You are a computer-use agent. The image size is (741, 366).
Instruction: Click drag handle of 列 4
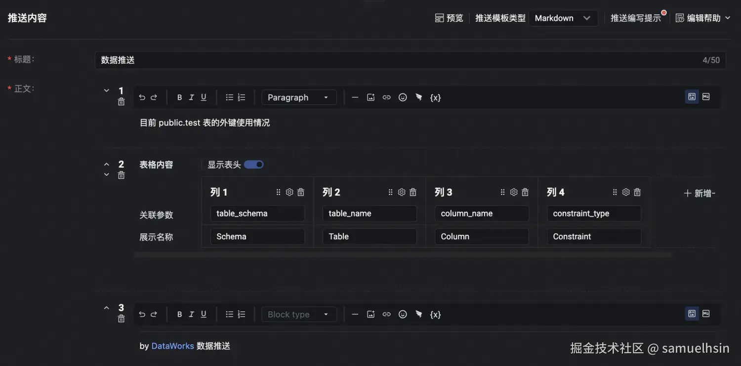point(615,192)
